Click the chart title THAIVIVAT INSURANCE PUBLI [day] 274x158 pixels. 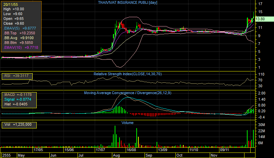128,2
